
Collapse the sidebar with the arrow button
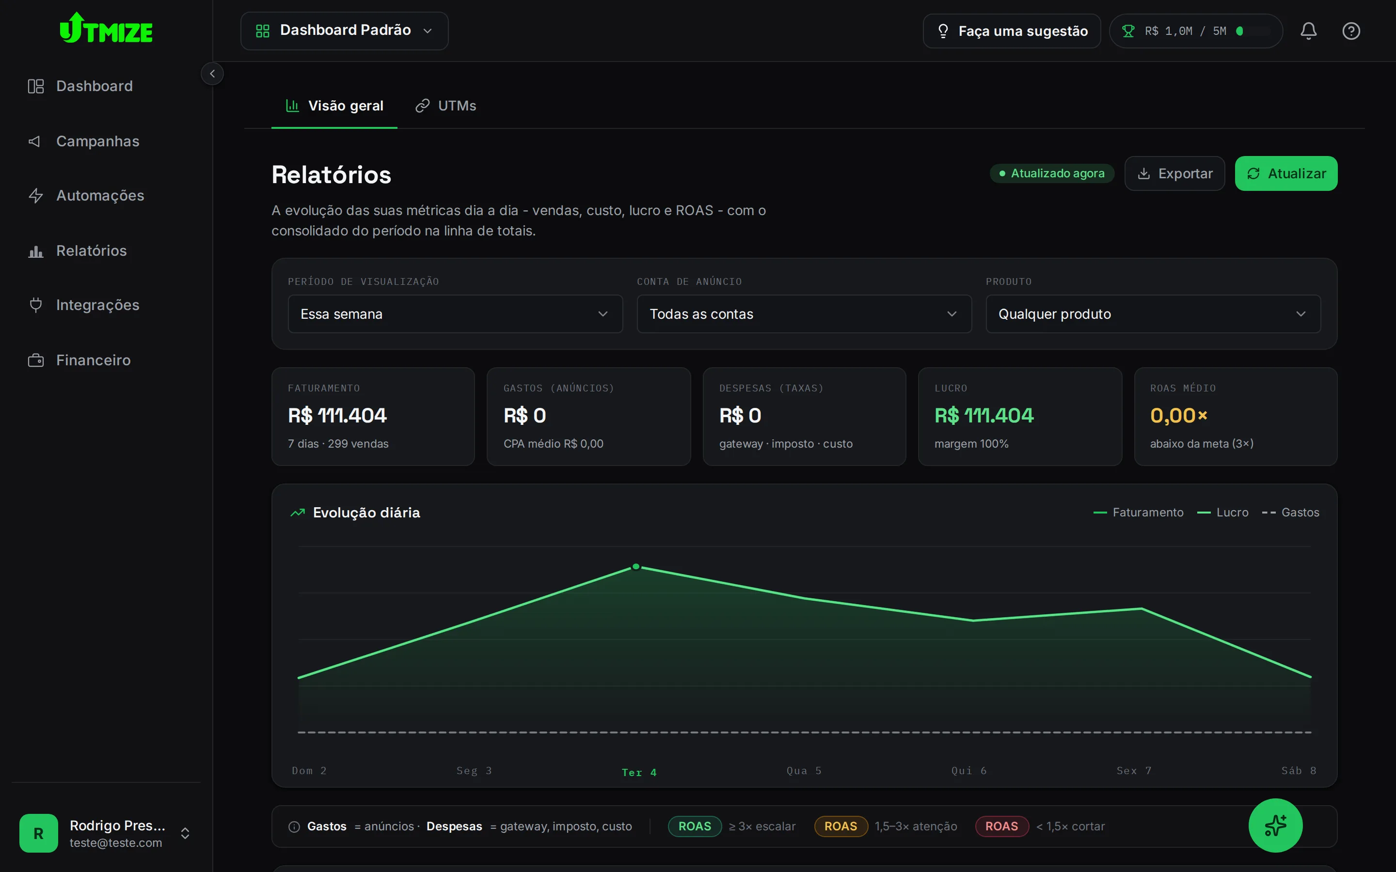pos(212,74)
